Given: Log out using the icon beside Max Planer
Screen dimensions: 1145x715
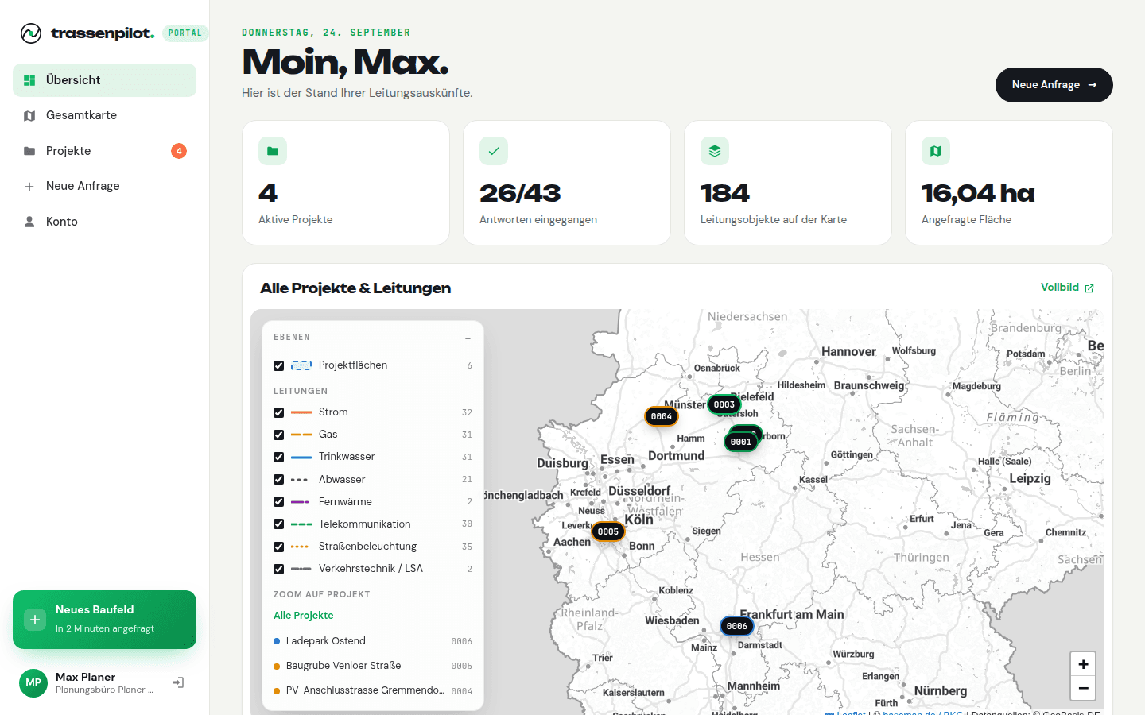Looking at the screenshot, I should click(x=179, y=682).
